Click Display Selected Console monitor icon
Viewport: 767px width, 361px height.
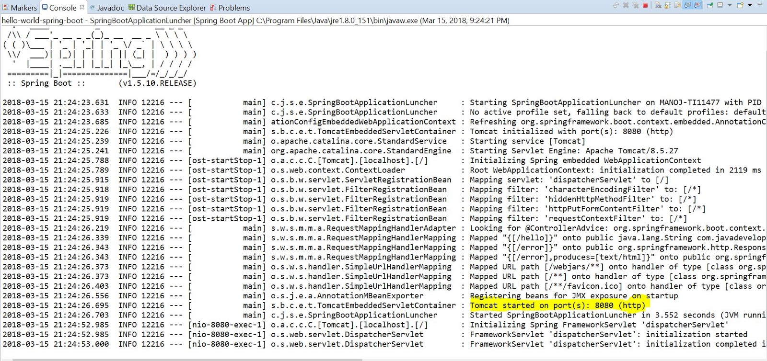click(720, 5)
